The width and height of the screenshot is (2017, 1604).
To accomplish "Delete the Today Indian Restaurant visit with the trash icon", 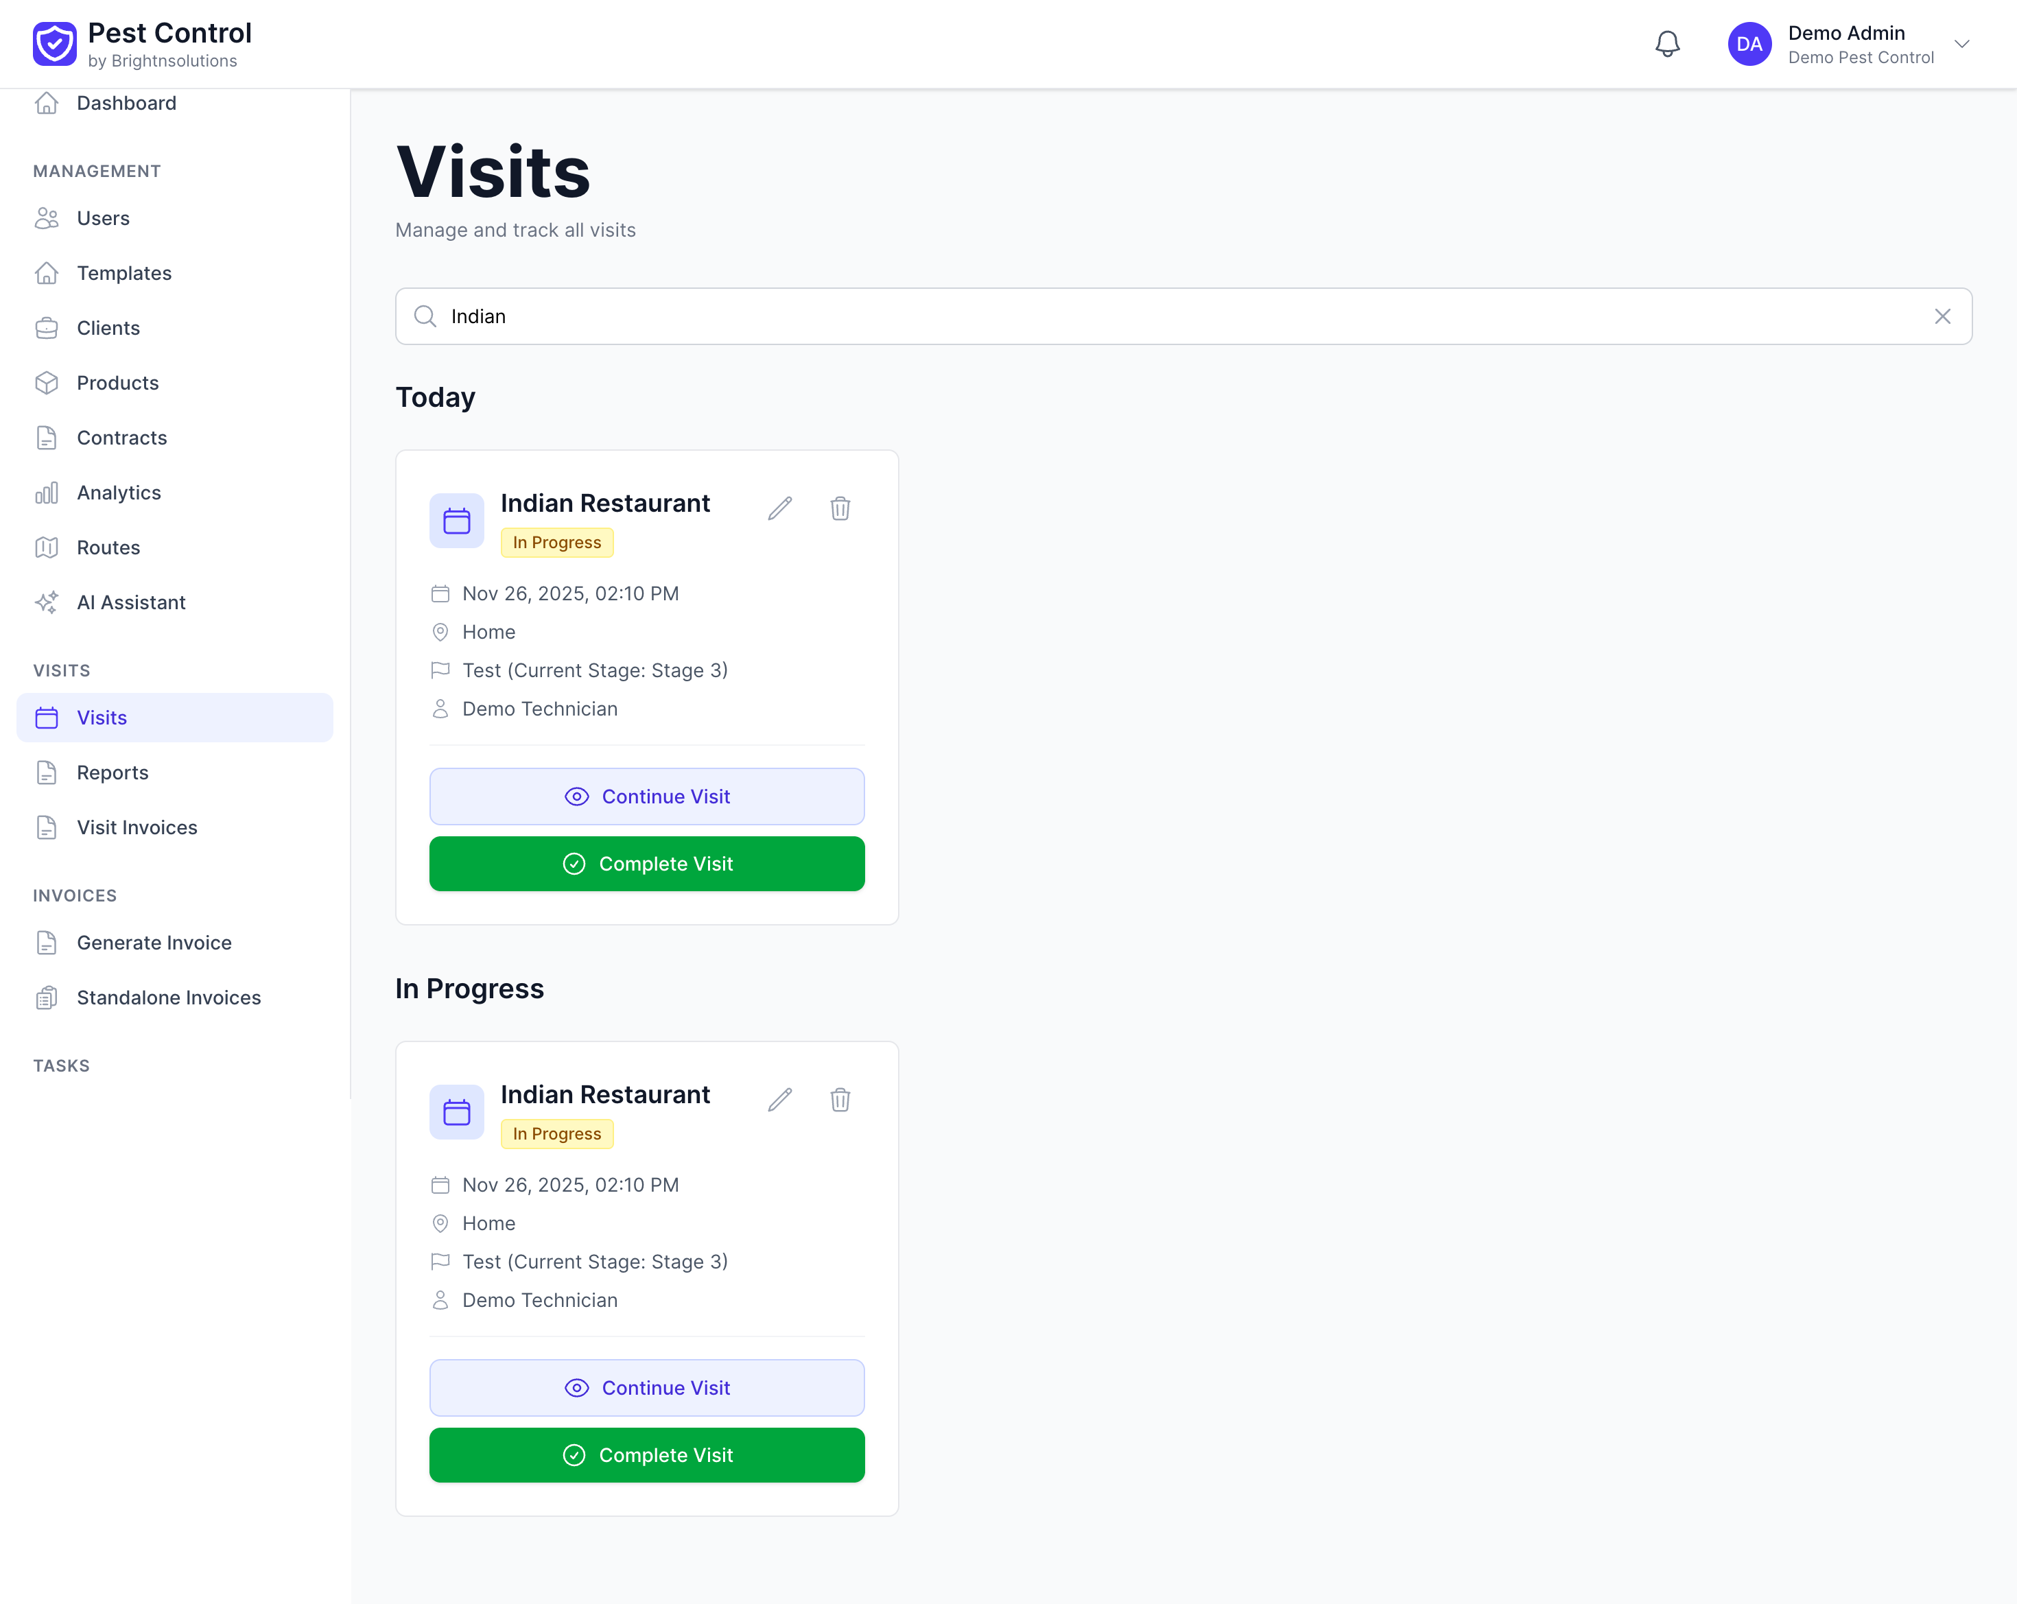I will pyautogui.click(x=840, y=508).
